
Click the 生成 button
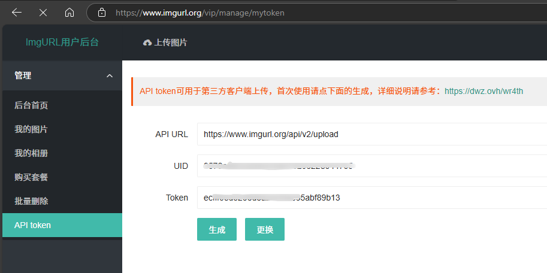point(217,229)
